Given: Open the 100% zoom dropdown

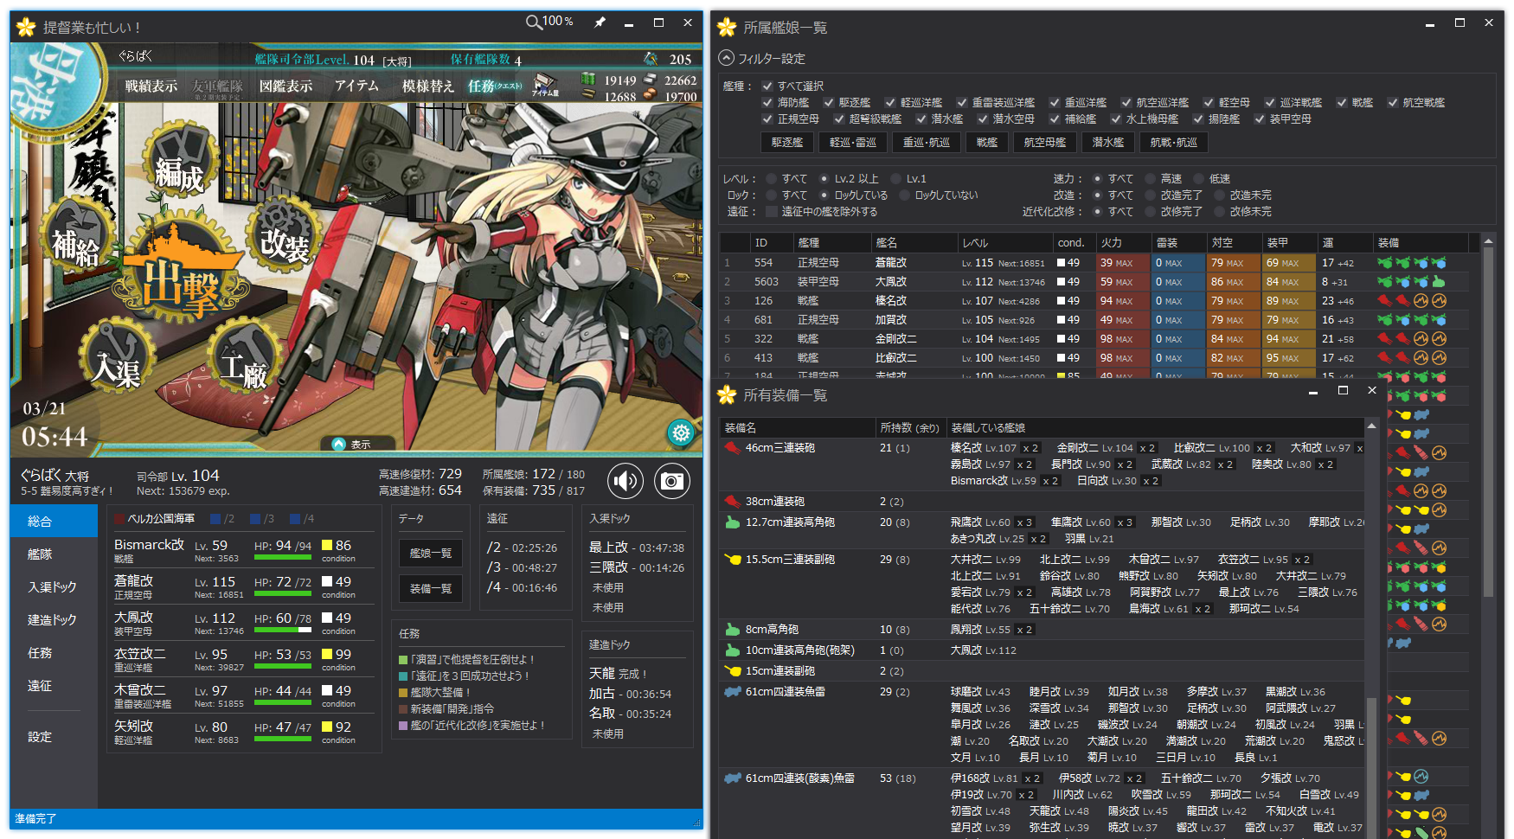Looking at the screenshot, I should tap(550, 22).
